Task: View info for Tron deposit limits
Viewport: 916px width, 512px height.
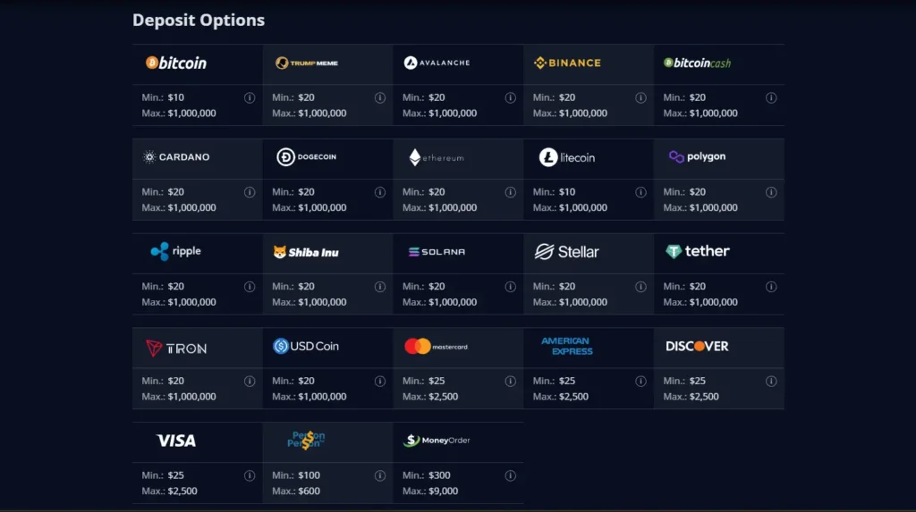Action: point(250,382)
